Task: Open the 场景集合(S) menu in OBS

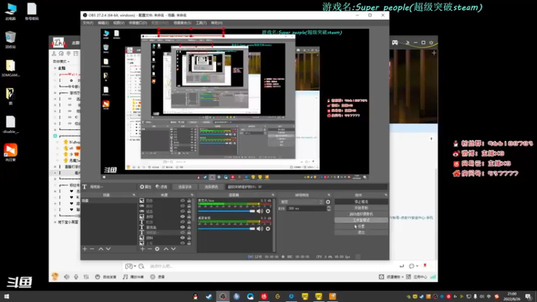Action: [182, 23]
